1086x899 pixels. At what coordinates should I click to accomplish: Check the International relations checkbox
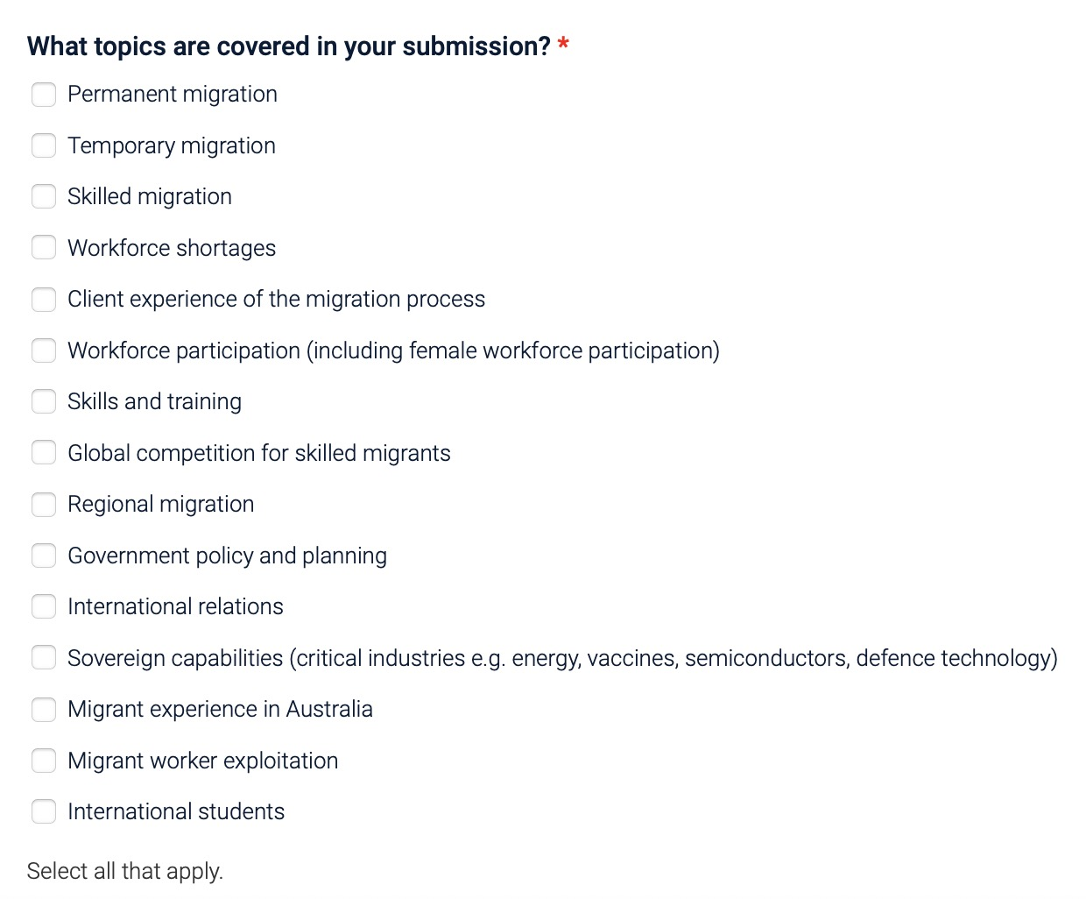pos(44,606)
